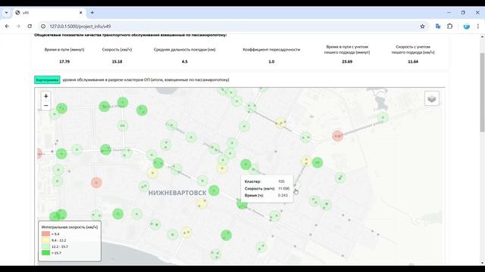The height and width of the screenshot is (272, 485).
Task: Maximize or restore the Chrome window
Action: point(463,13)
